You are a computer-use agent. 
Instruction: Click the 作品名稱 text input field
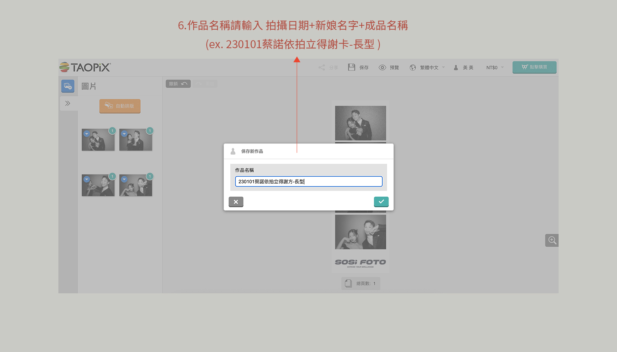308,181
